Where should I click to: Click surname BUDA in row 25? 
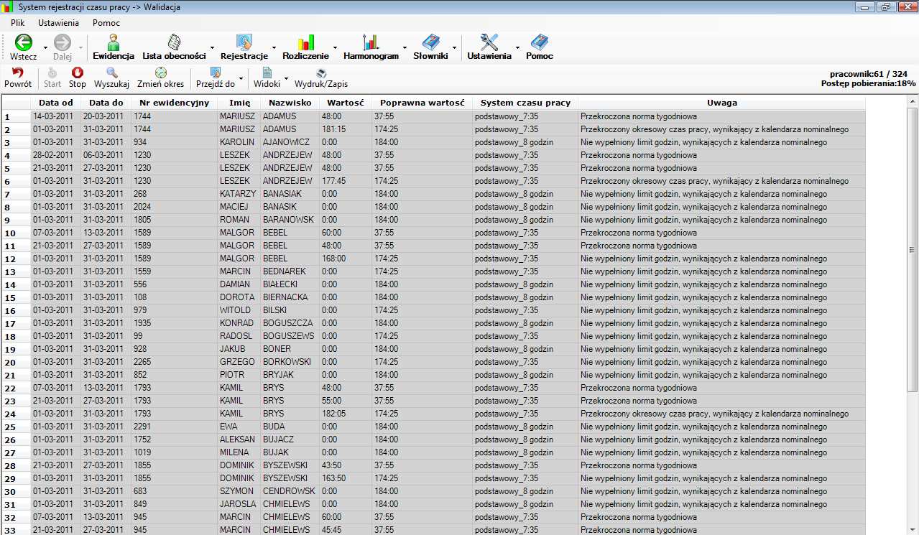tap(274, 427)
